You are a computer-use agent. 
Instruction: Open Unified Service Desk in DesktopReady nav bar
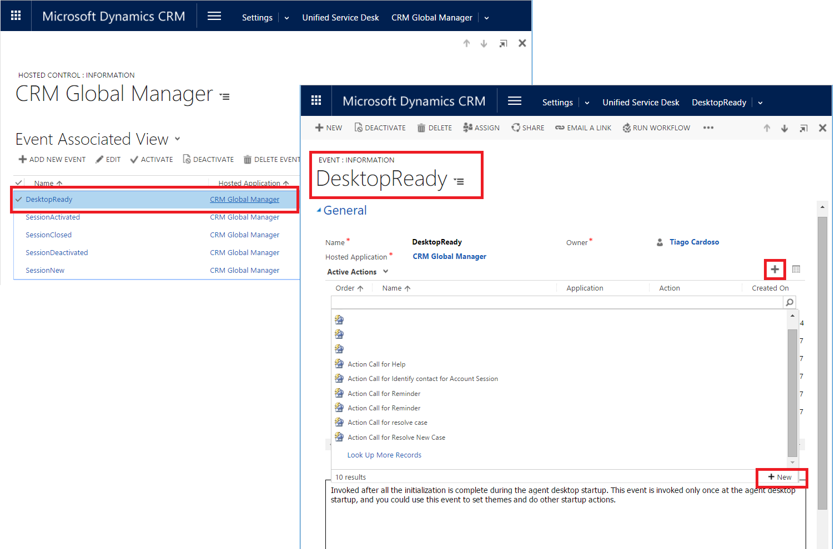point(641,103)
